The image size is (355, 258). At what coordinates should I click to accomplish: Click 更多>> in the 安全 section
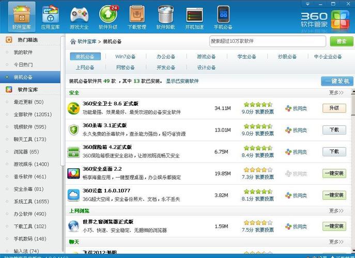click(336, 93)
